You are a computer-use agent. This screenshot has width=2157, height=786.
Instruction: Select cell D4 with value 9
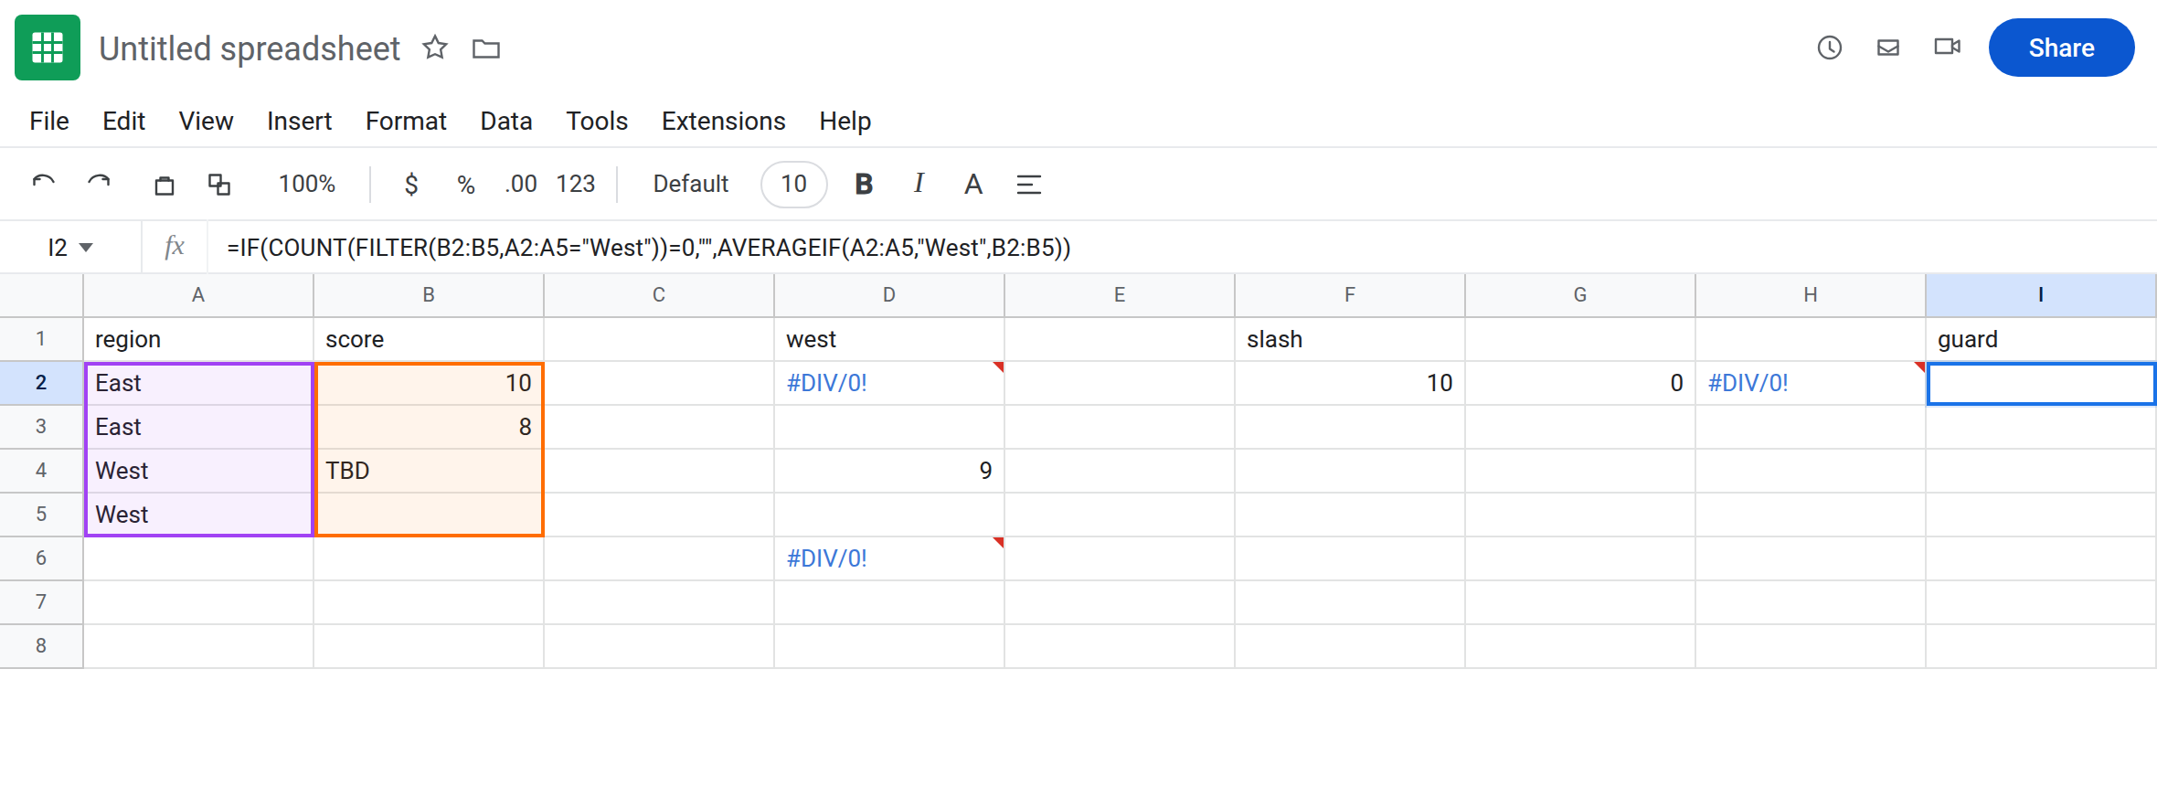pyautogui.click(x=889, y=471)
